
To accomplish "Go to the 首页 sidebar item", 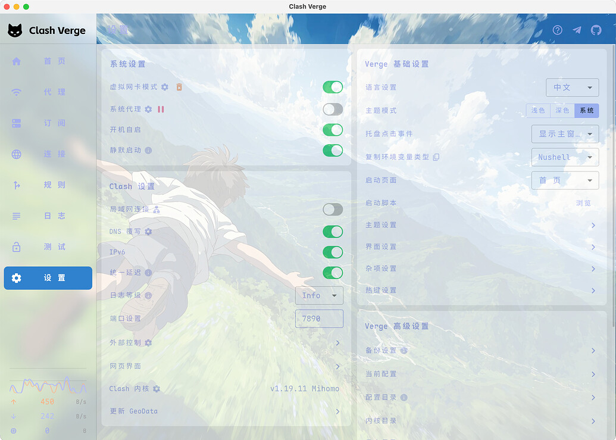I will (48, 61).
